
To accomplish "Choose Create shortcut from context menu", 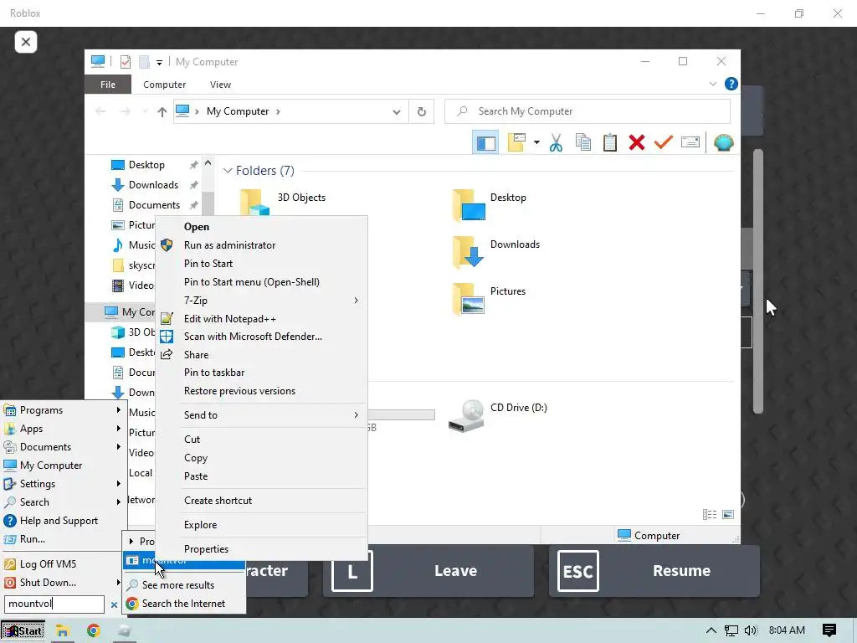I will point(261,501).
